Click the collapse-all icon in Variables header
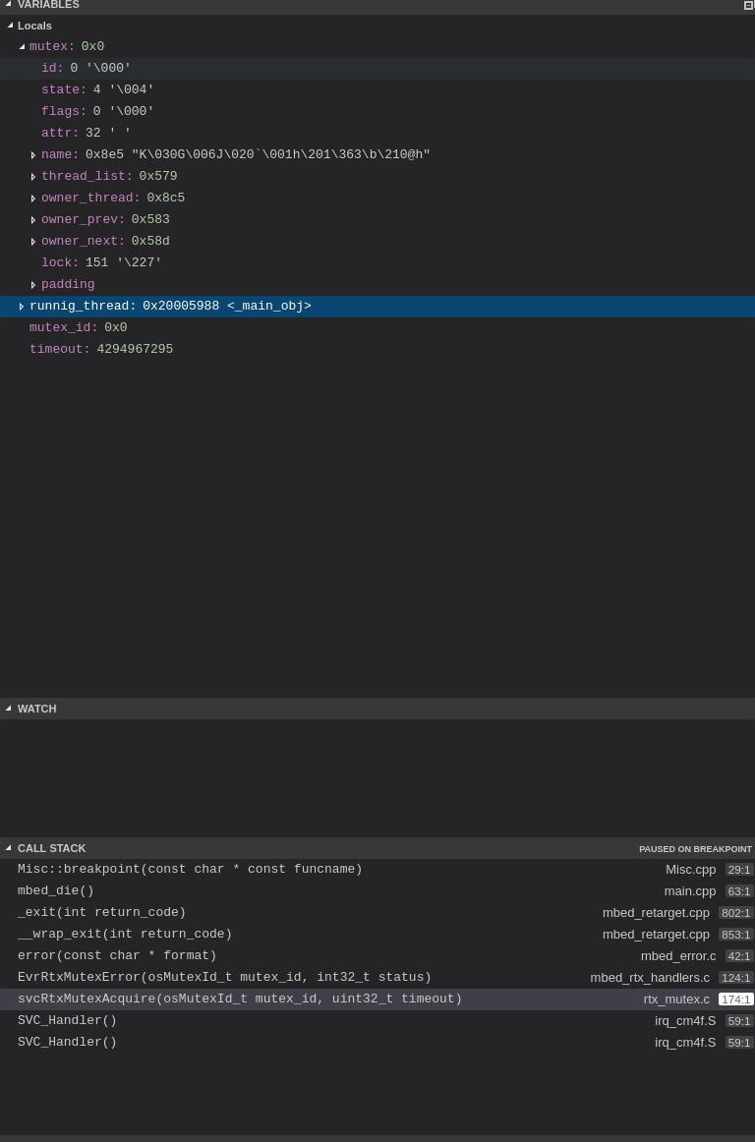Image resolution: width=755 pixels, height=1142 pixels. pyautogui.click(x=748, y=5)
